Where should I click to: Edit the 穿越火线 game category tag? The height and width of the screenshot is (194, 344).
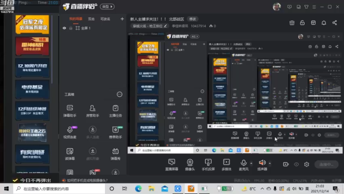tap(150, 26)
